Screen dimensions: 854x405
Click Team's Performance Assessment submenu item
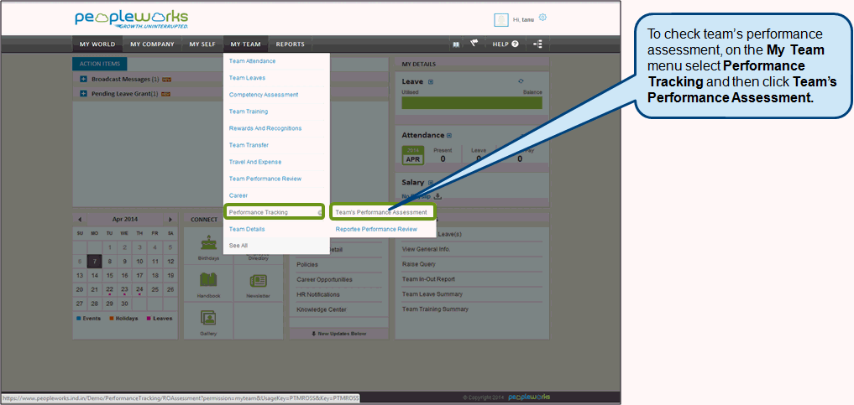383,212
